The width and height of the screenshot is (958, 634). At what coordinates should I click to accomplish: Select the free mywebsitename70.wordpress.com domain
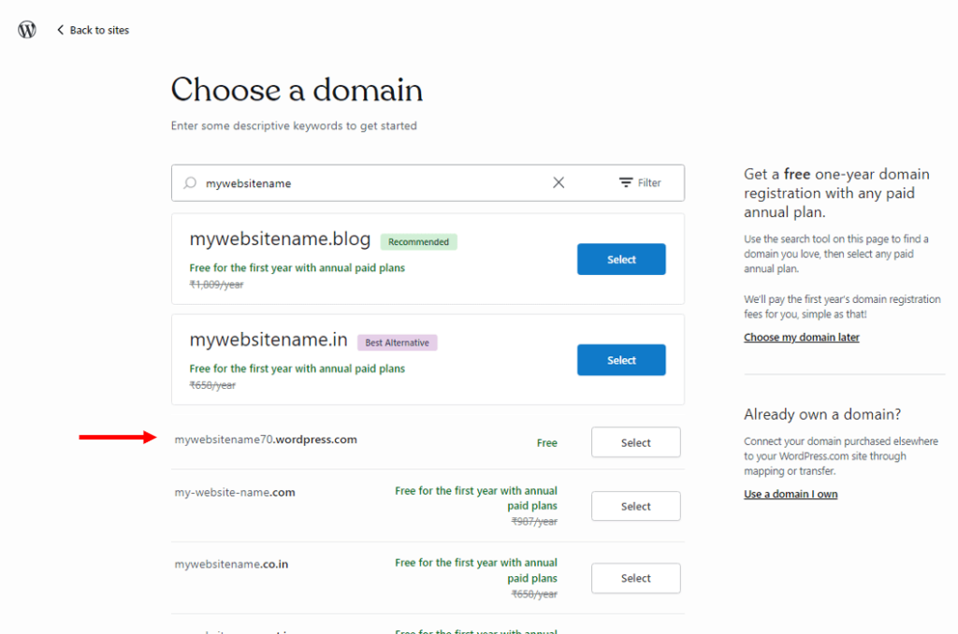635,442
